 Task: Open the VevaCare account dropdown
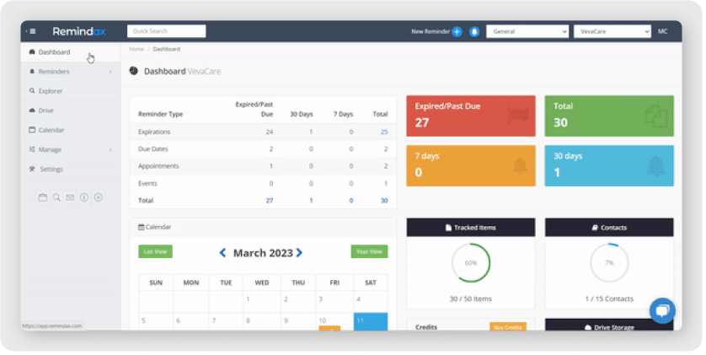(612, 31)
